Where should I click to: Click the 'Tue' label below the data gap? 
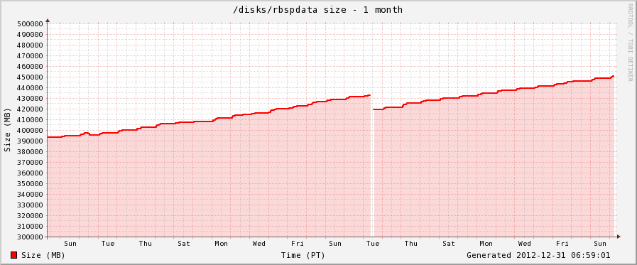pyautogui.click(x=373, y=244)
